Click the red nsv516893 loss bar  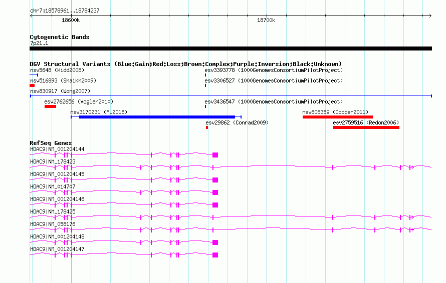[x=32, y=85]
